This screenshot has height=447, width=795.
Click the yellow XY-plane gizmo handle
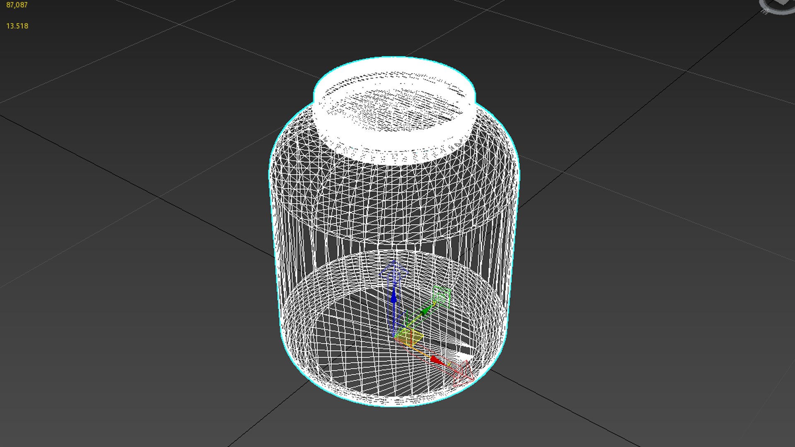point(409,337)
